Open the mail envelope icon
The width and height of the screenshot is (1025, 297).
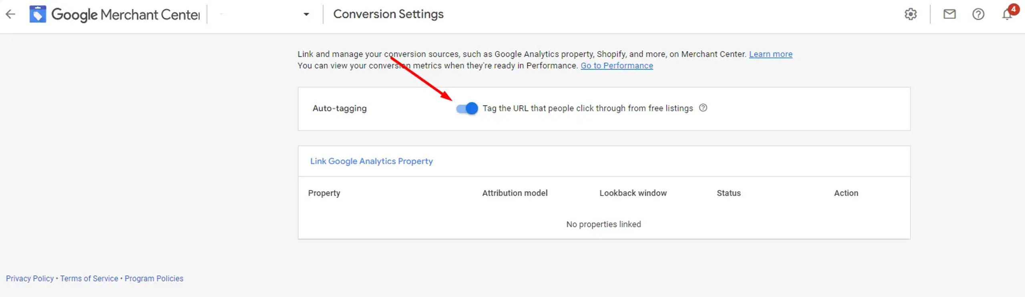(x=949, y=14)
